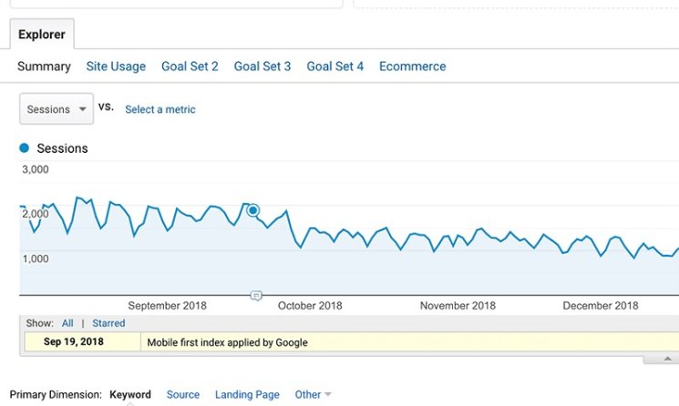
Task: Select the Summary view
Action: click(44, 66)
